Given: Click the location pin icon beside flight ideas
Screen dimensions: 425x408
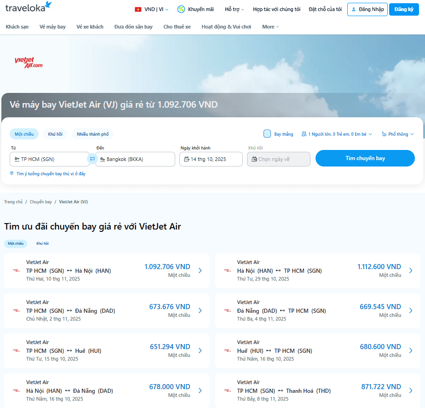Looking at the screenshot, I should click(x=12, y=173).
